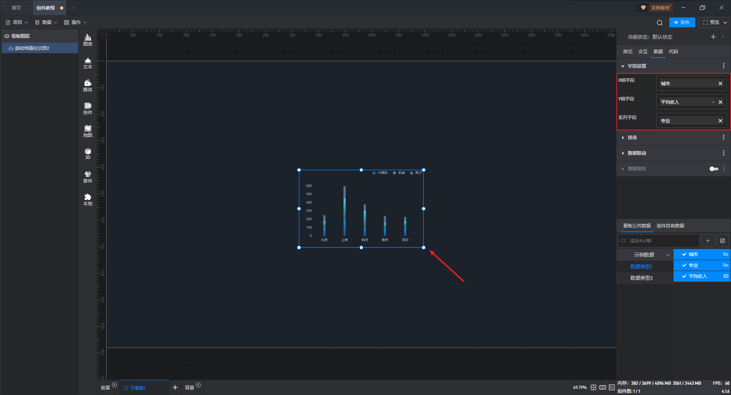This screenshot has width=731, height=395.
Task: Click the edit dataset pencil icon
Action: coord(723,241)
